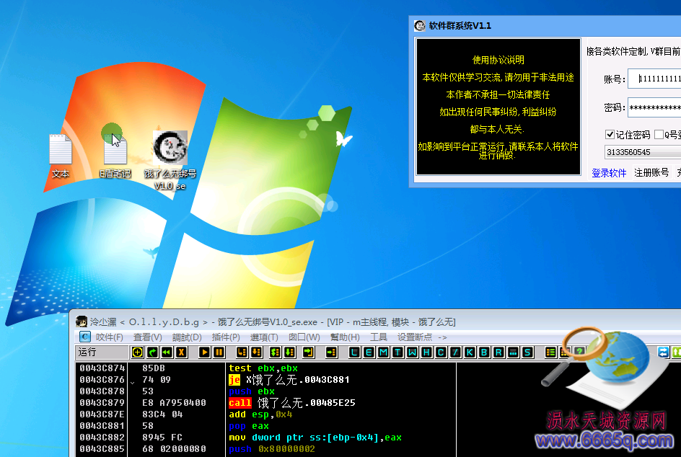This screenshot has width=681, height=457.
Task: Click the orange X terminate-program toolbar icon
Action: 181,352
